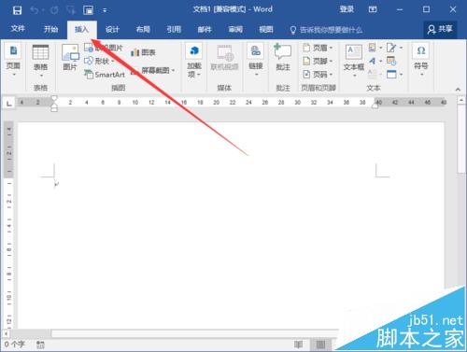Viewport: 467px width, 352px height.
Task: Insert a new comment with 批注
Action: point(283,58)
